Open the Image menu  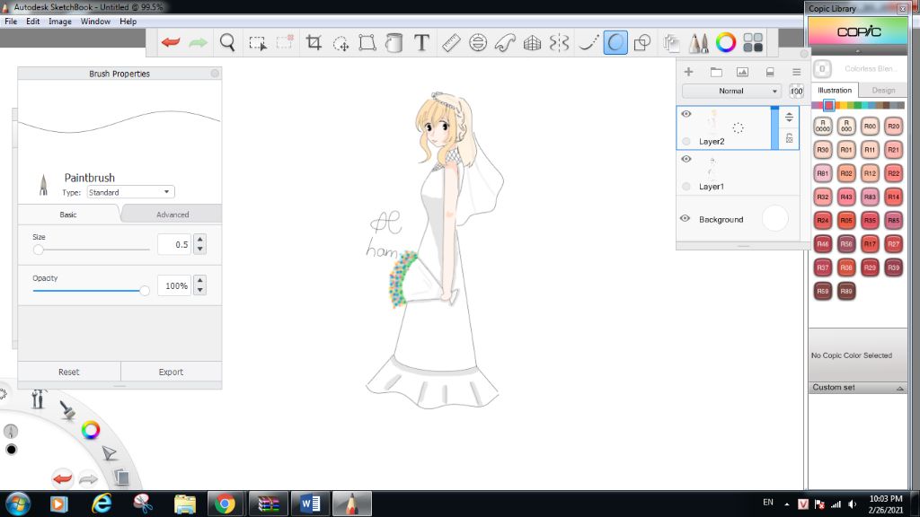pyautogui.click(x=60, y=22)
